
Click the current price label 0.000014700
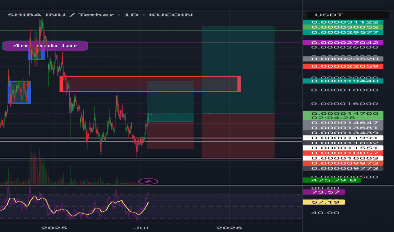(x=345, y=113)
